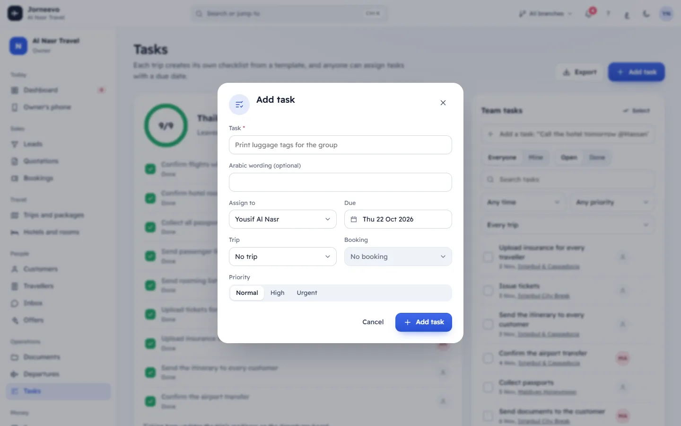Open the Booking dropdown showing No booking
The height and width of the screenshot is (426, 681).
click(398, 257)
